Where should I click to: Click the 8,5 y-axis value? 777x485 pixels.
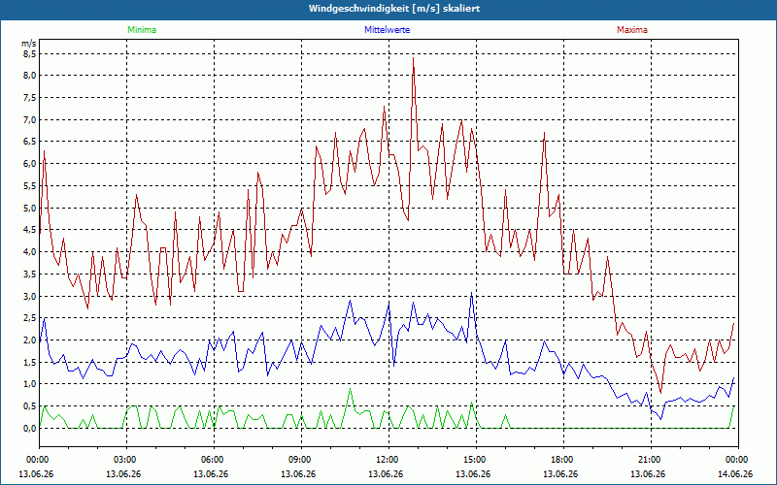point(29,53)
